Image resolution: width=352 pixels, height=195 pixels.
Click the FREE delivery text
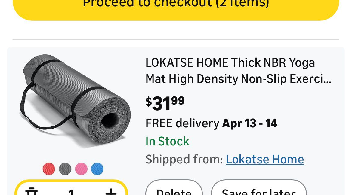tap(182, 123)
